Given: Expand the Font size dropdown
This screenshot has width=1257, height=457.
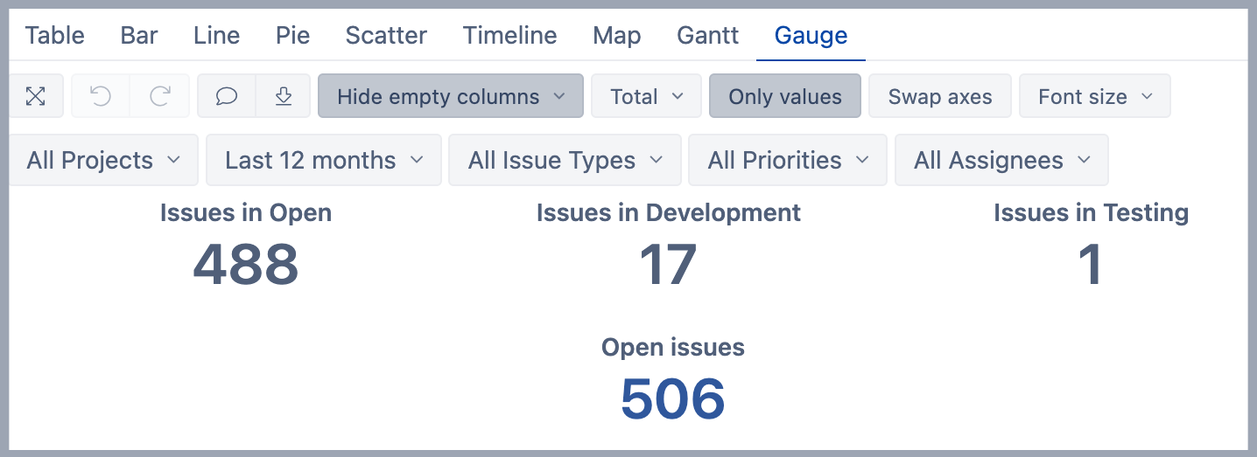Looking at the screenshot, I should (x=1094, y=96).
